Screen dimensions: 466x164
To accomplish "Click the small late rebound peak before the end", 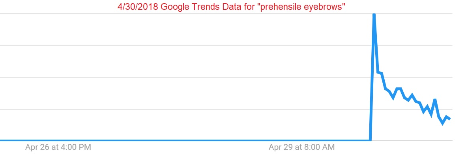I will click(x=435, y=100).
